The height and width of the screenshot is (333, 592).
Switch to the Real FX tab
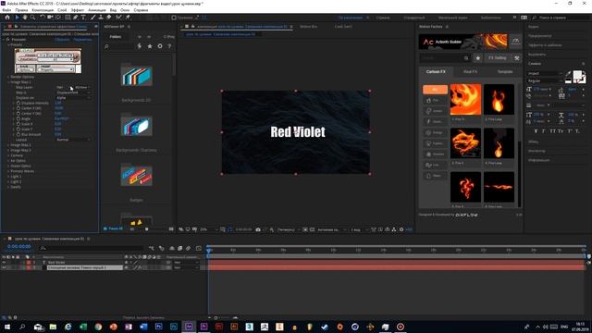click(470, 71)
